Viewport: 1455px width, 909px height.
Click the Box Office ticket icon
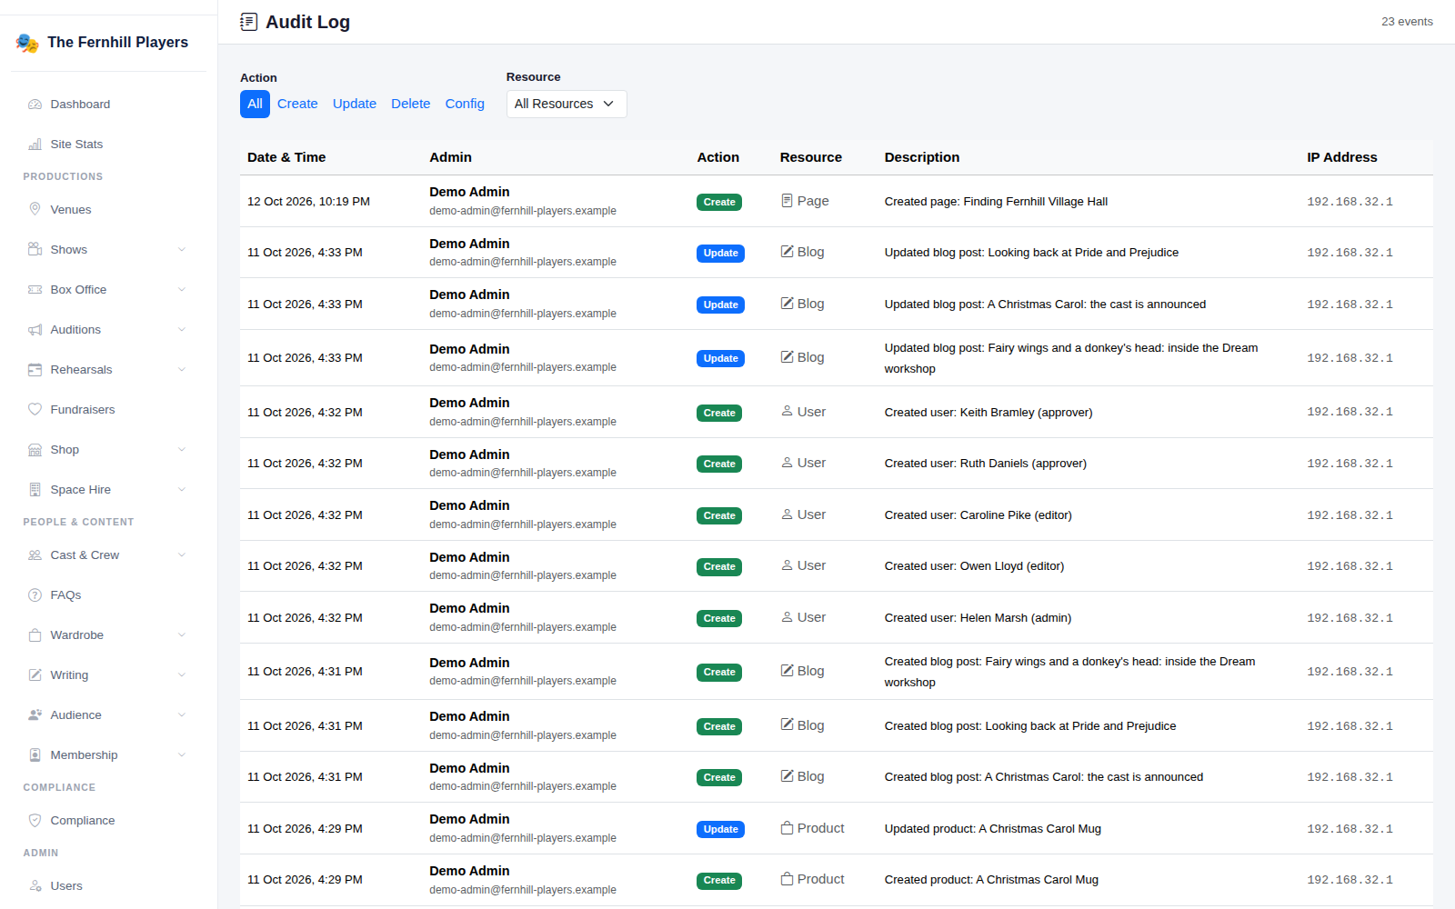pyautogui.click(x=35, y=290)
